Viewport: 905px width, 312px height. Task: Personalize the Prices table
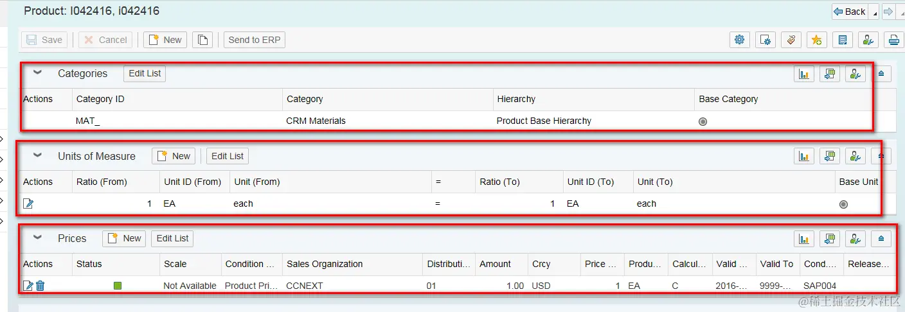(x=855, y=239)
